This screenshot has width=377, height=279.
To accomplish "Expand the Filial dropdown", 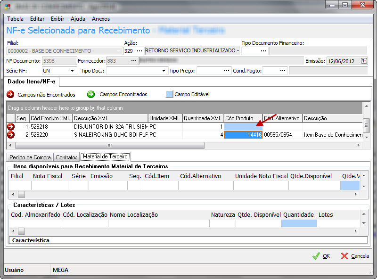I will pyautogui.click(x=118, y=51).
